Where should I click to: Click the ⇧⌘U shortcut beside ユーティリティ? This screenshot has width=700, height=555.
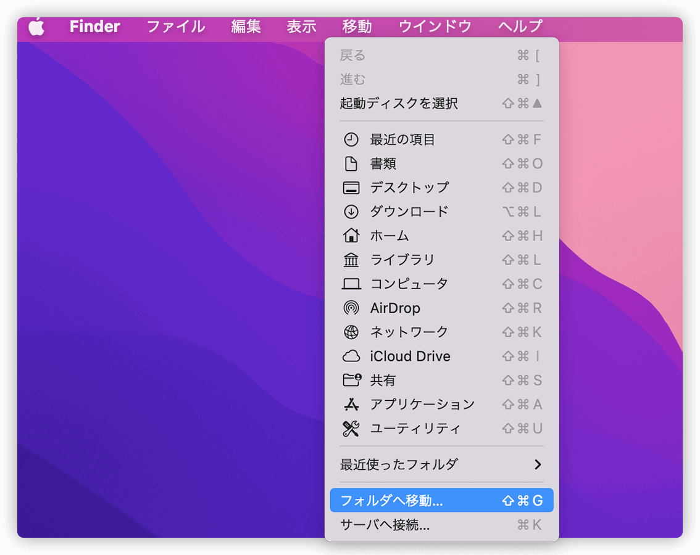tap(522, 429)
